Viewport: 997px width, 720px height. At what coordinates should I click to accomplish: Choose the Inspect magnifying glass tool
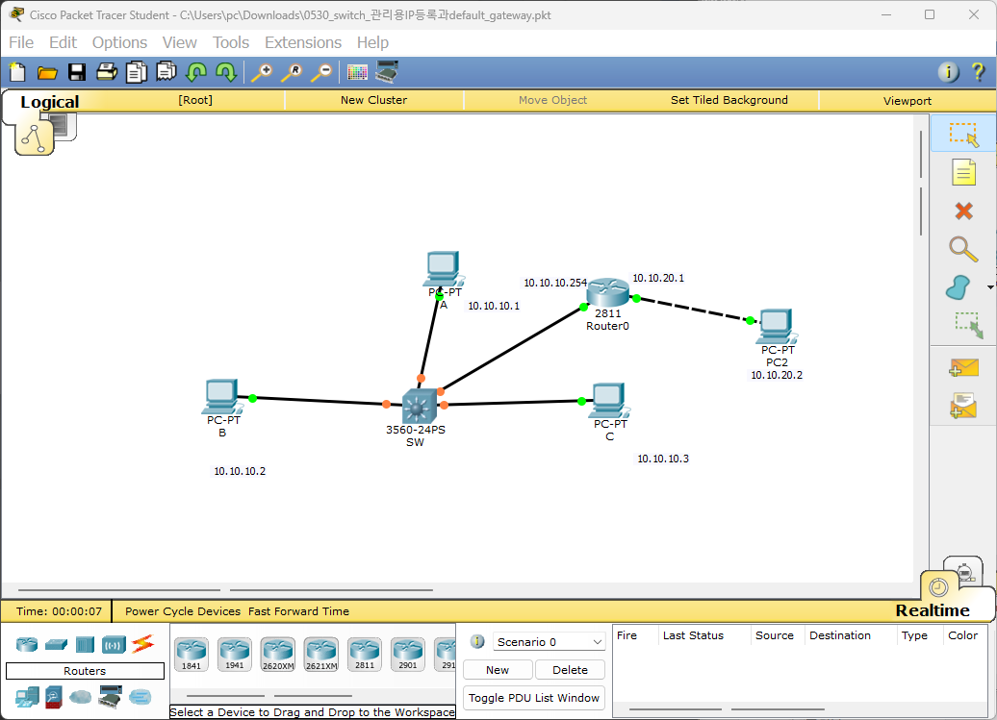963,250
